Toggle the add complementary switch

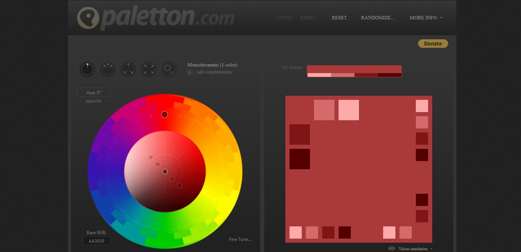[x=191, y=72]
